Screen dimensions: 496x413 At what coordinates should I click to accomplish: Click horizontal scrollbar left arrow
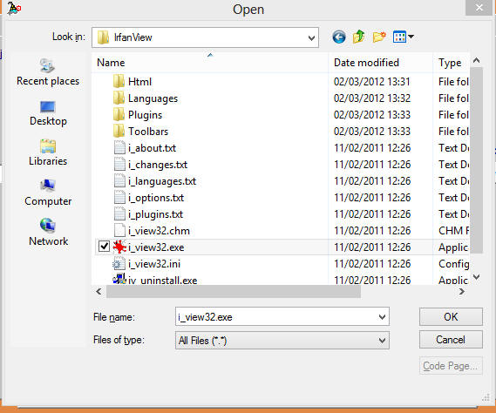99,291
